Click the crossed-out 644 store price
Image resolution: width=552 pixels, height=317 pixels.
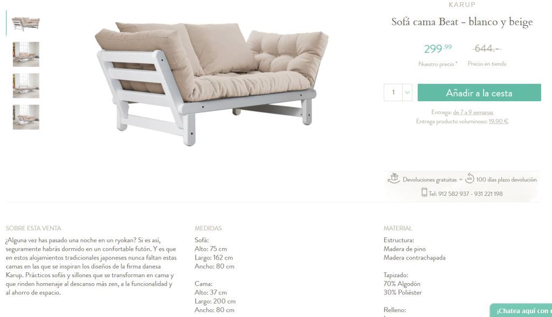pyautogui.click(x=487, y=48)
